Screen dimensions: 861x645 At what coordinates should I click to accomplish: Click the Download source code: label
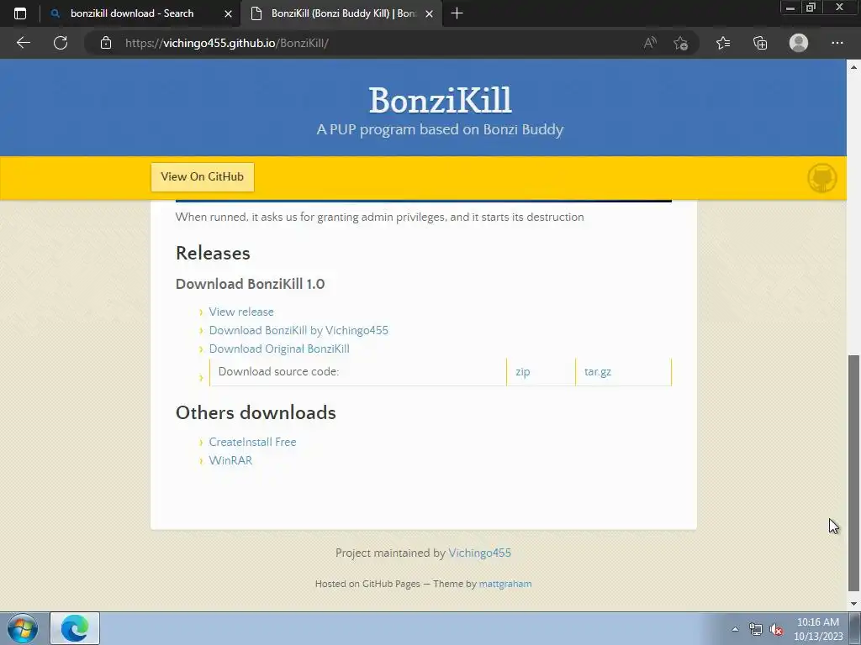coord(278,371)
